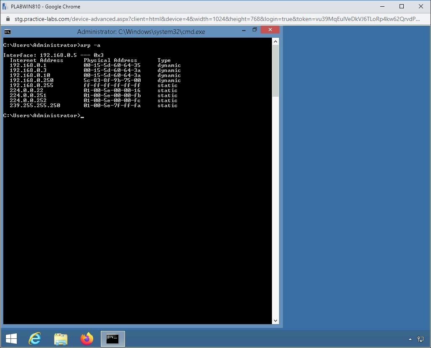431x348 pixels.
Task: Click the scrollbar up arrow in cmd window
Action: [276, 41]
